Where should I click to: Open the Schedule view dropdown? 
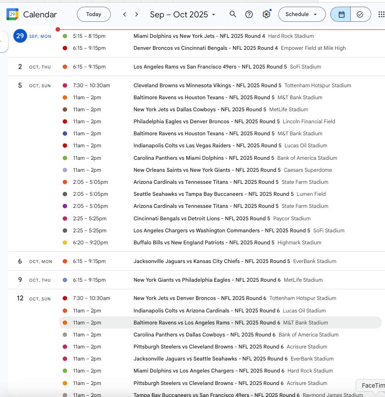(x=302, y=14)
